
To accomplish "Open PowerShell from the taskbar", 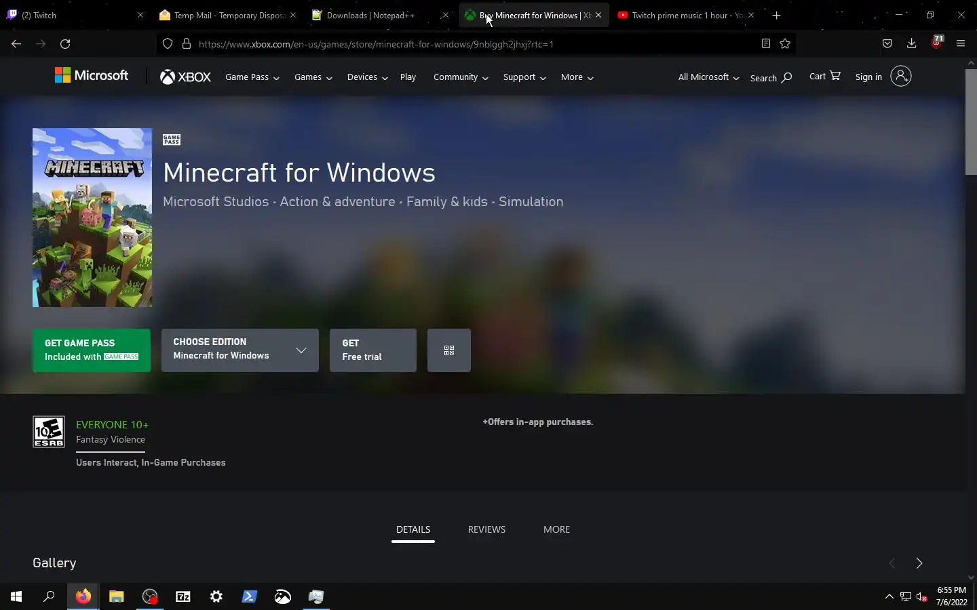I will point(250,596).
